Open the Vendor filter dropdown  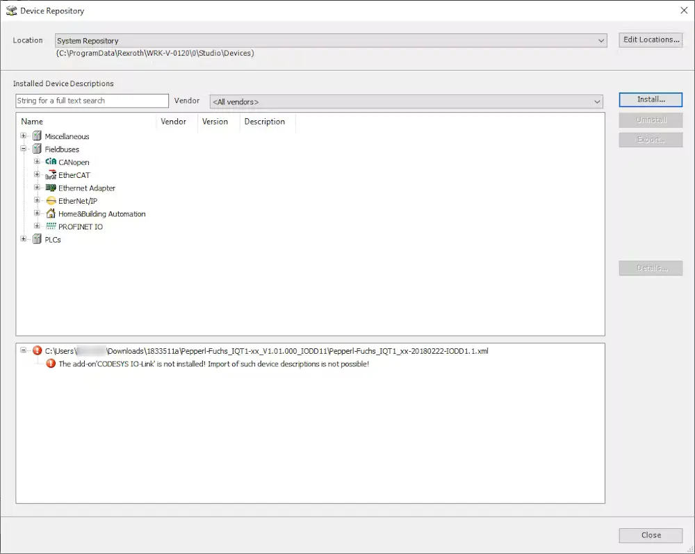(597, 102)
